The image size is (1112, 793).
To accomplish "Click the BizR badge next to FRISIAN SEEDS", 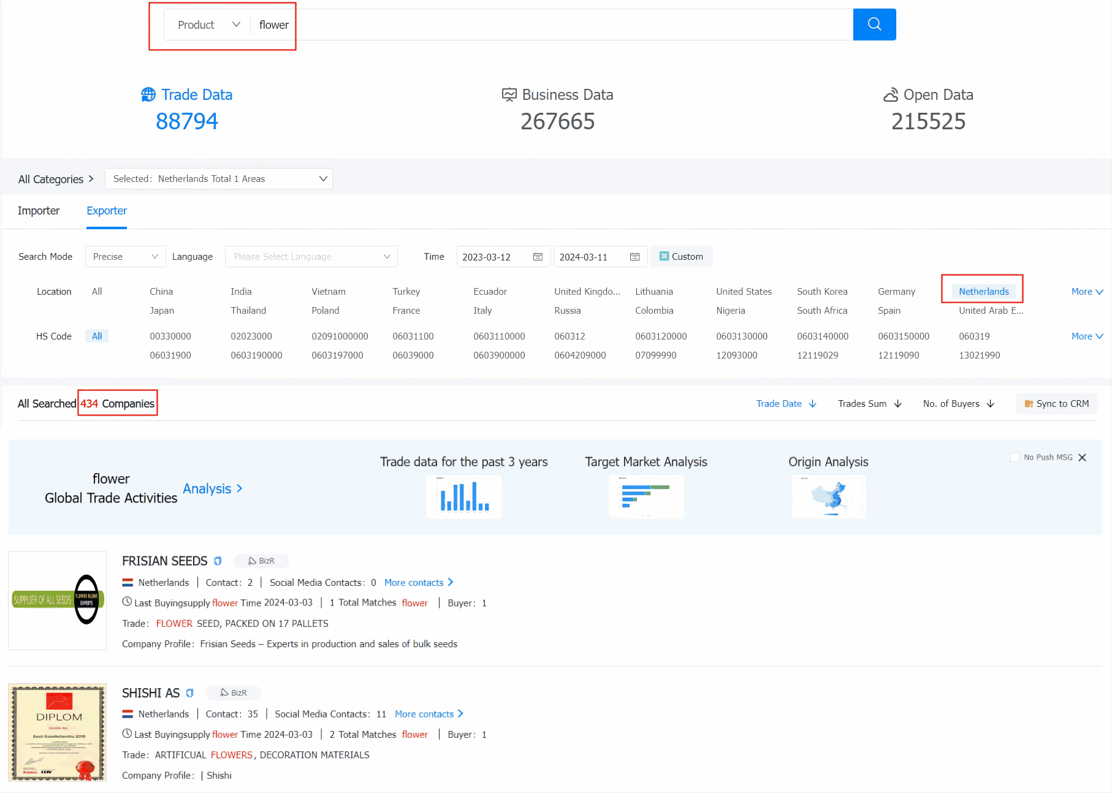I will click(261, 561).
